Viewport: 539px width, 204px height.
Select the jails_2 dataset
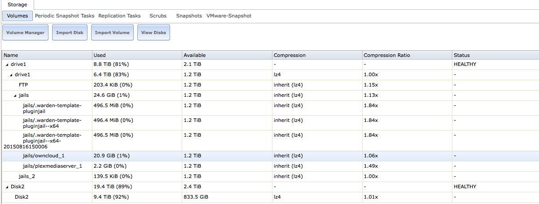(269, 176)
